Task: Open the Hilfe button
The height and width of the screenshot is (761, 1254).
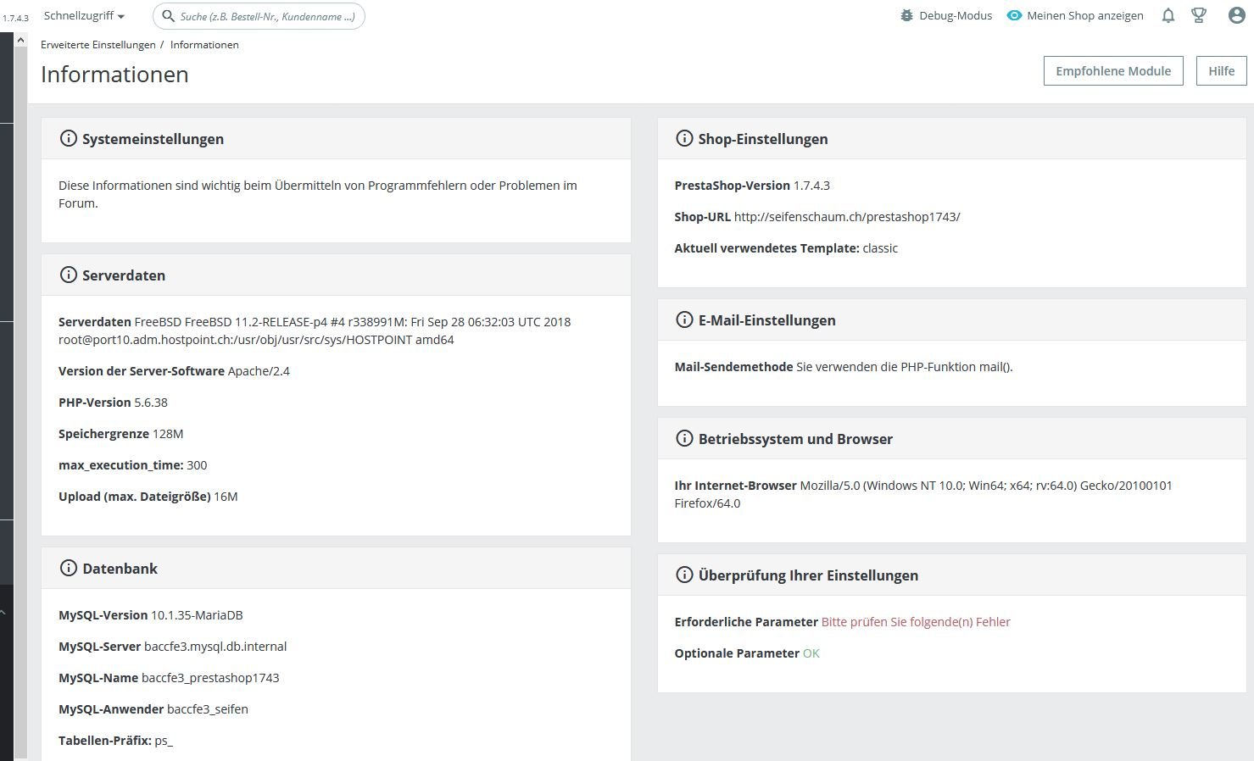Action: click(x=1221, y=71)
